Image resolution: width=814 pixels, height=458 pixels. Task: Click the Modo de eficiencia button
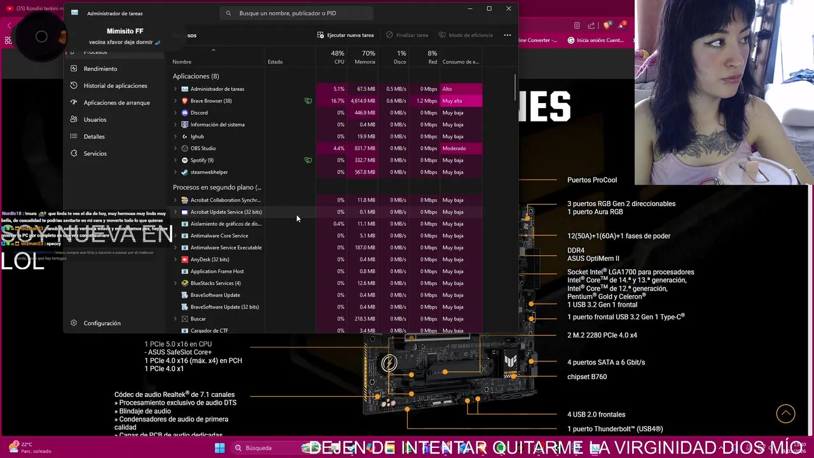[464, 35]
